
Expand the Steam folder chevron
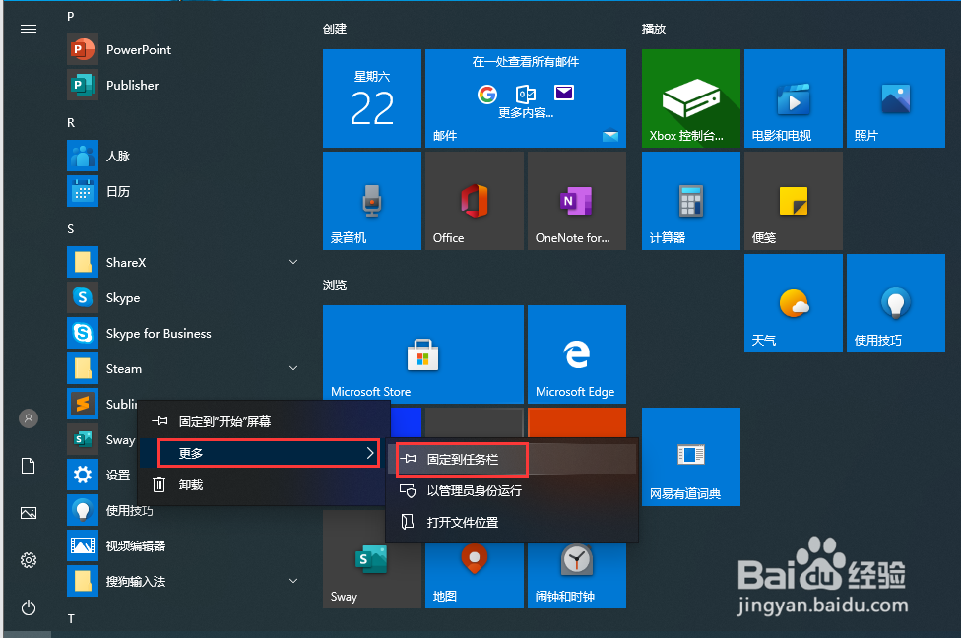(293, 368)
